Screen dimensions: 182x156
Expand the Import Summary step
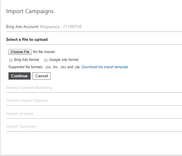point(21,126)
